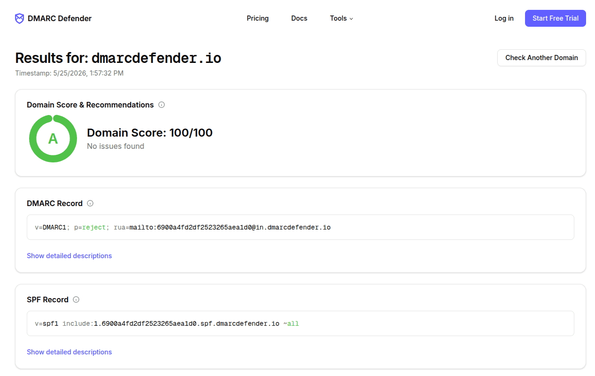Show detailed descriptions under the DMARC Record

coord(70,256)
